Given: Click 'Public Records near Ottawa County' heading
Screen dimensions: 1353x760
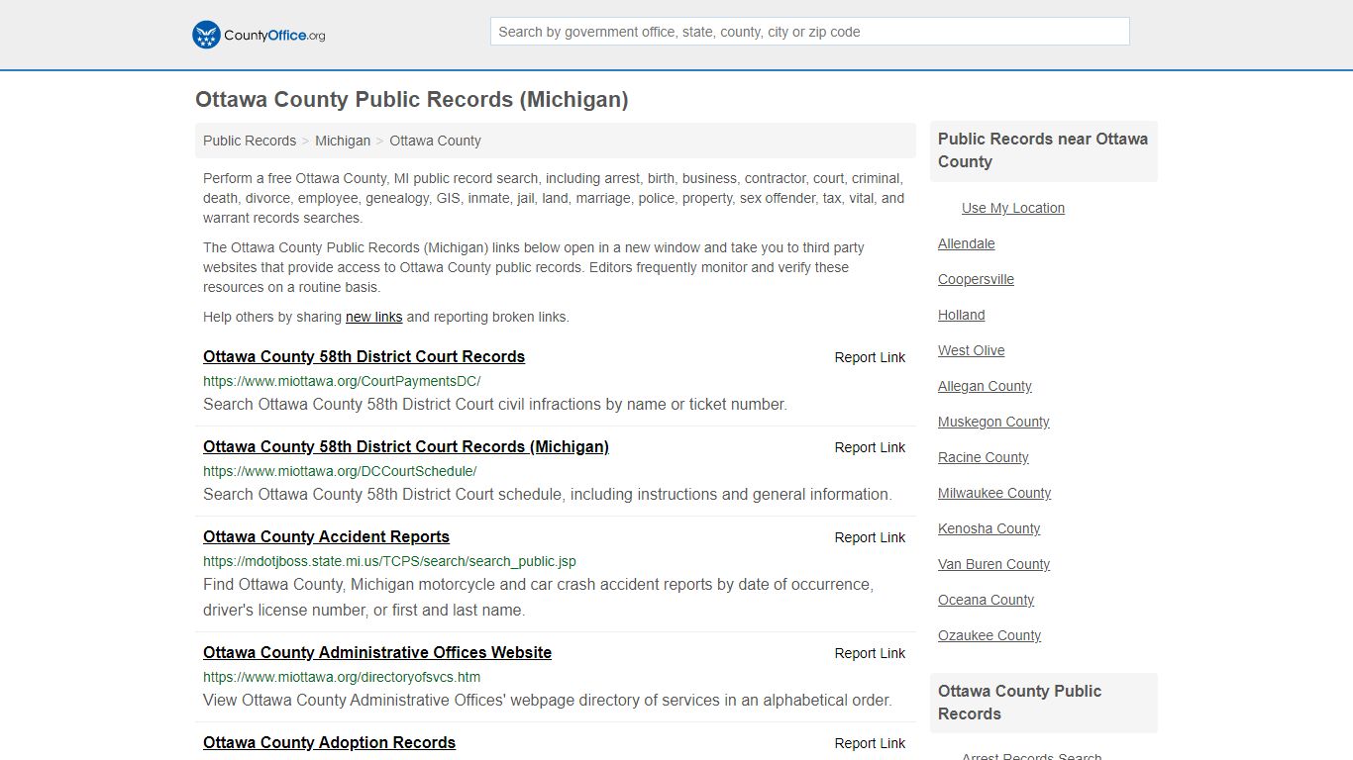Looking at the screenshot, I should click(1043, 150).
